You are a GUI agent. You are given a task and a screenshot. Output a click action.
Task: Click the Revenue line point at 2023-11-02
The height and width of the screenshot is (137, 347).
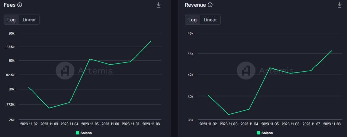click(208, 95)
